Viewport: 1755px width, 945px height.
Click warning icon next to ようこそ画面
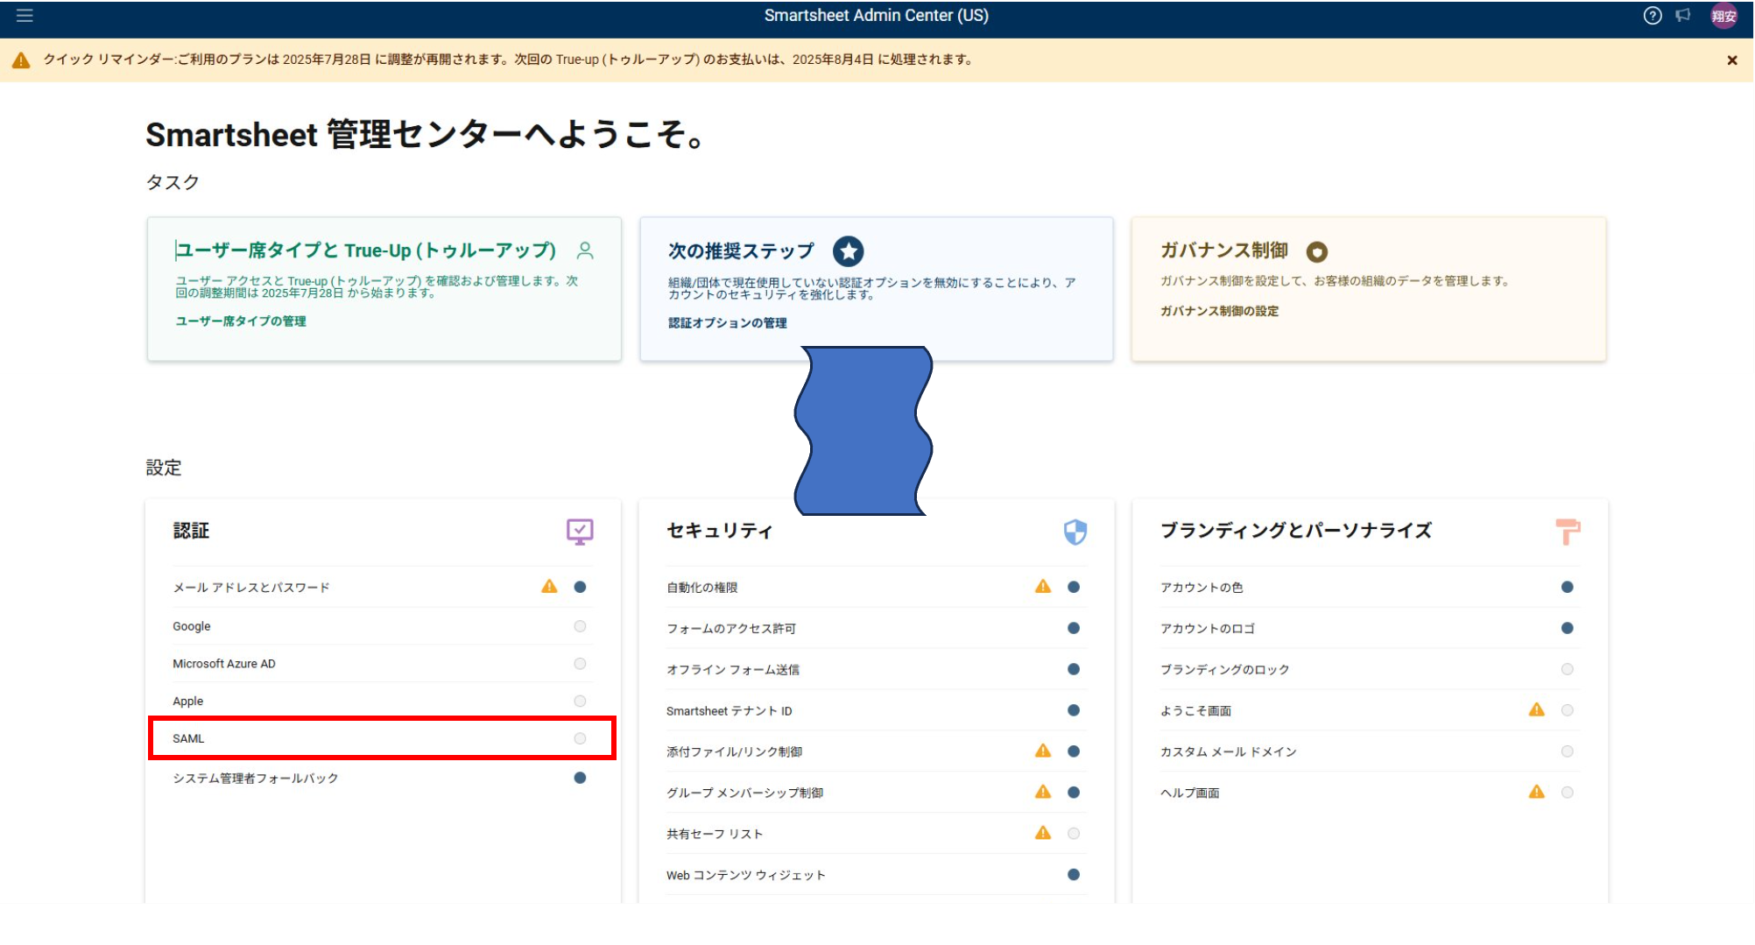pos(1536,709)
